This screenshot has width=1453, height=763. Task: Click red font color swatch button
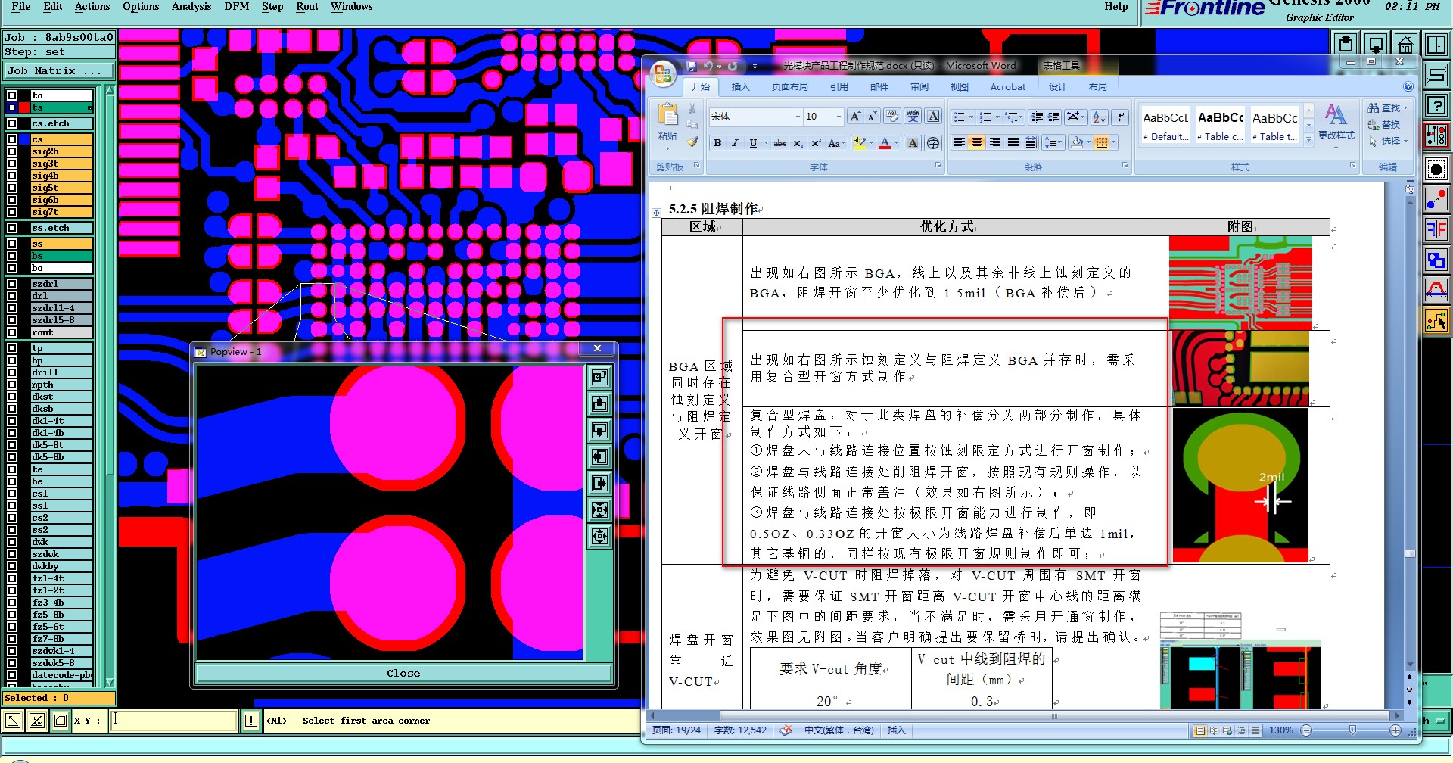pyautogui.click(x=885, y=143)
